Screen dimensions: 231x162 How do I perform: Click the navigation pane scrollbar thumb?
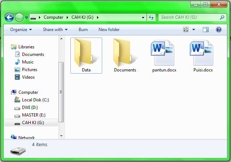point(61,92)
